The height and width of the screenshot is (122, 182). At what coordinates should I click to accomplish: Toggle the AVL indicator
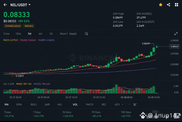coord(60,105)
